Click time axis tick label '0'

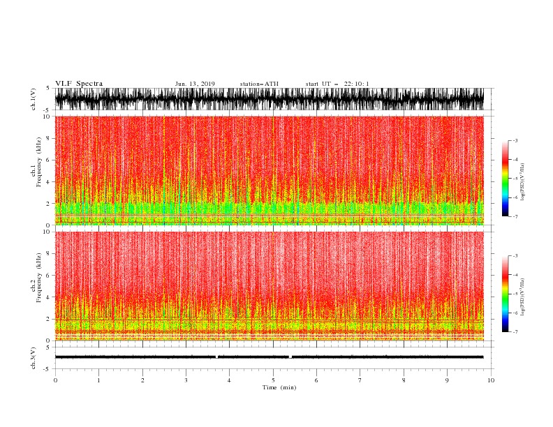point(55,380)
